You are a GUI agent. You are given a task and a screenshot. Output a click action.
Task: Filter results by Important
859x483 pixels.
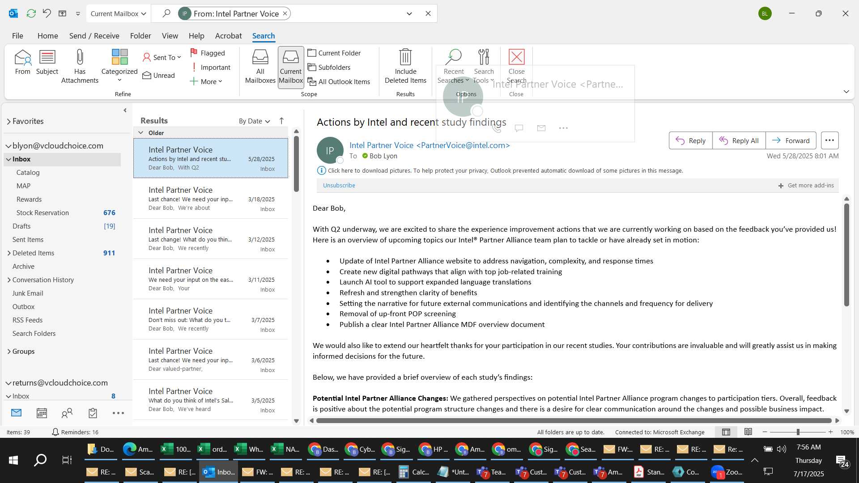210,67
